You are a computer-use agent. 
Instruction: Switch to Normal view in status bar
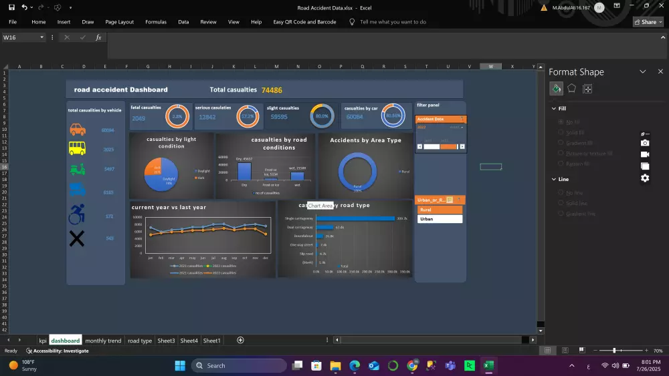pos(547,350)
